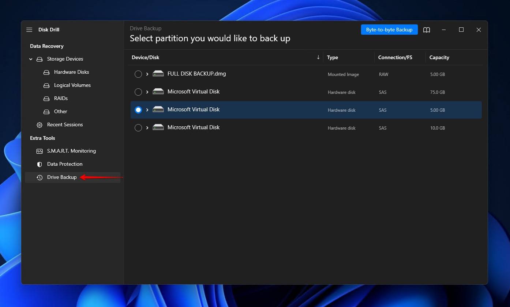Open Recent Sessions
The width and height of the screenshot is (510, 307).
65,125
